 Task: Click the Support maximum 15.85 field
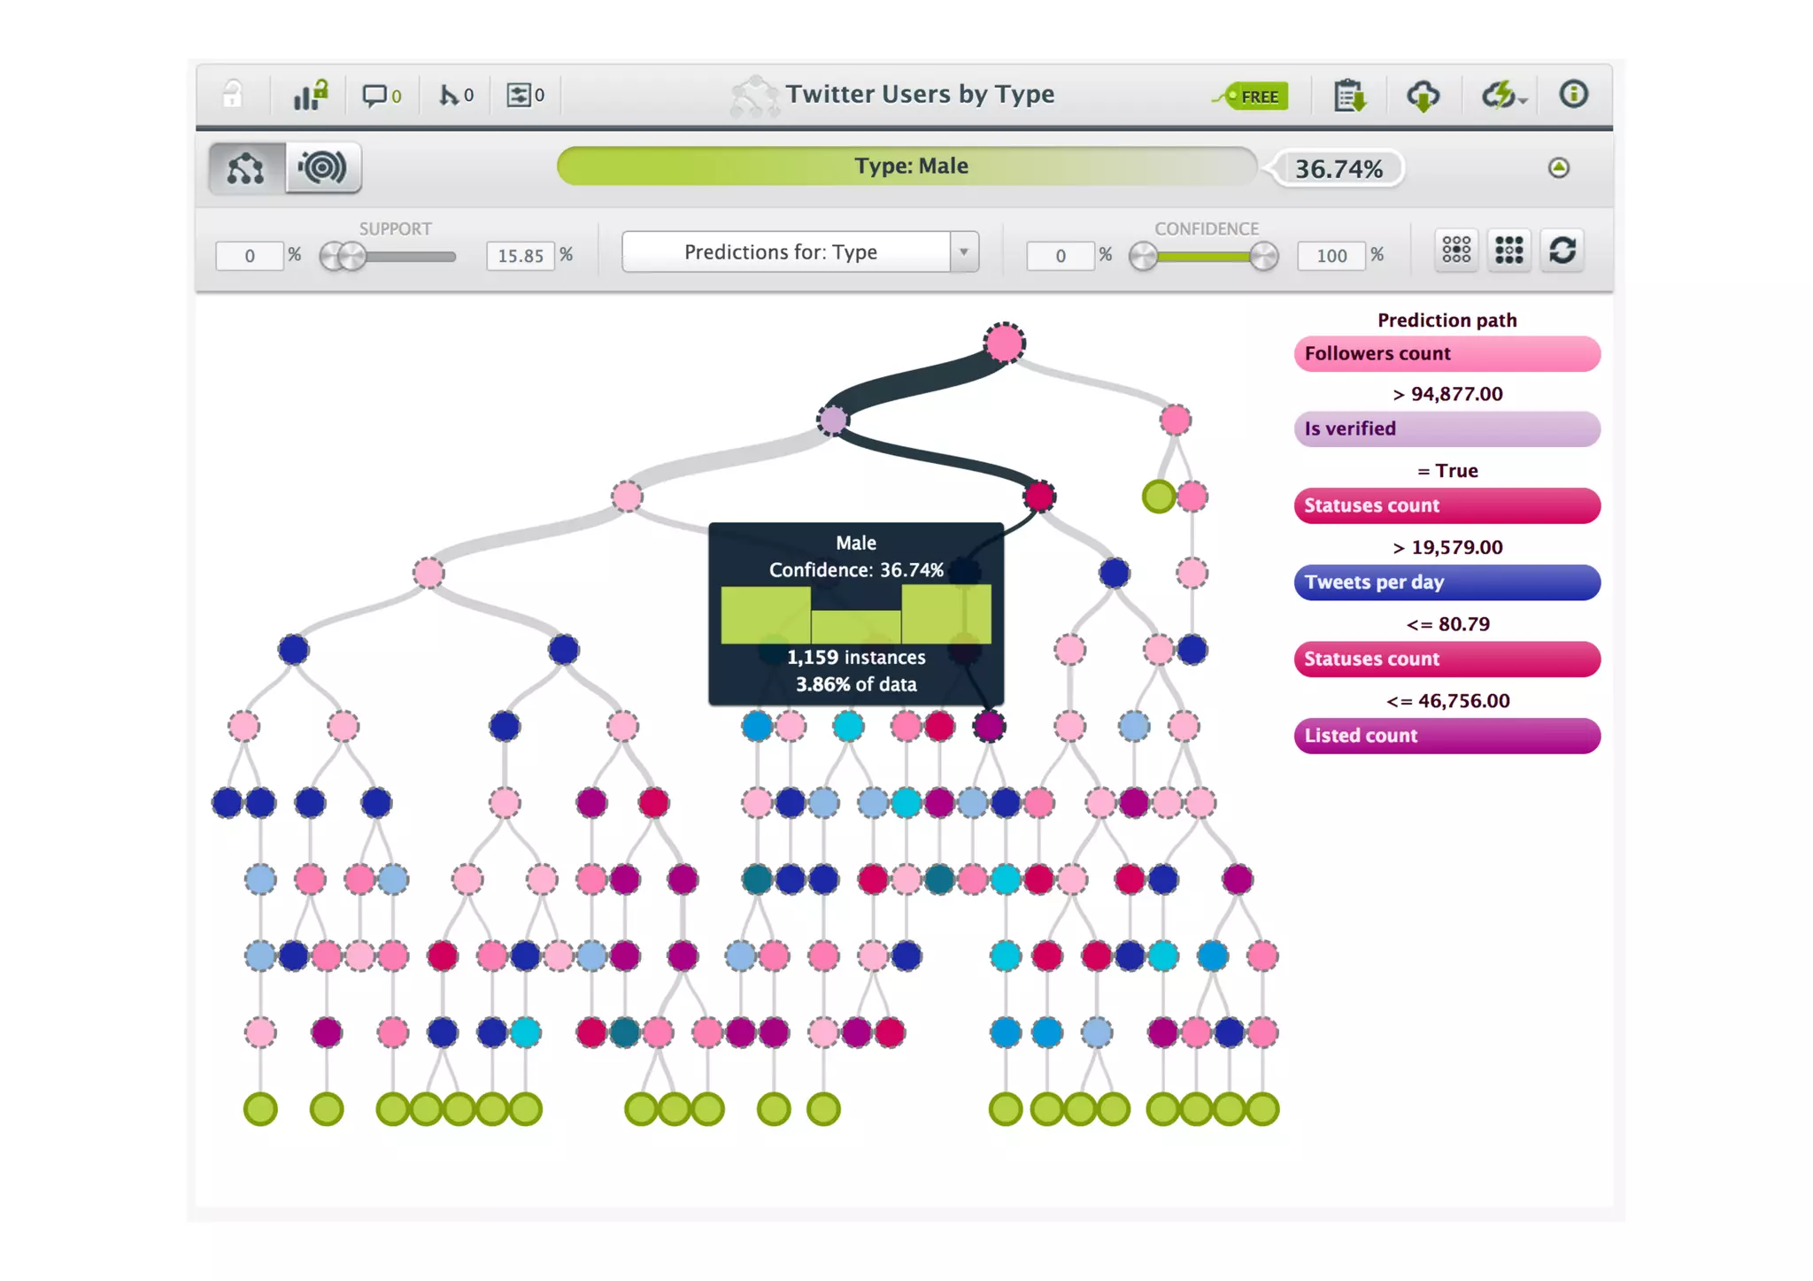(x=521, y=256)
